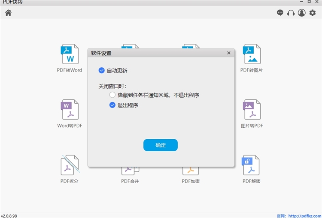Open the settings gear icon
The width and height of the screenshot is (322, 218).
313,13
